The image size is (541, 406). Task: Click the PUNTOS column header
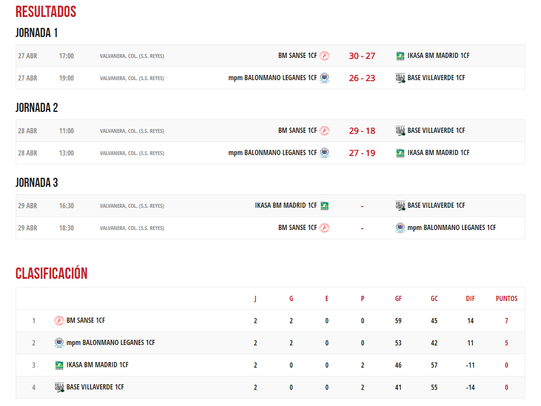[x=507, y=298]
